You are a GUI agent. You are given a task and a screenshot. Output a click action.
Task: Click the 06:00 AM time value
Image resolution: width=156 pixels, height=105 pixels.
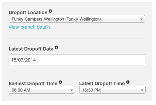21,90
